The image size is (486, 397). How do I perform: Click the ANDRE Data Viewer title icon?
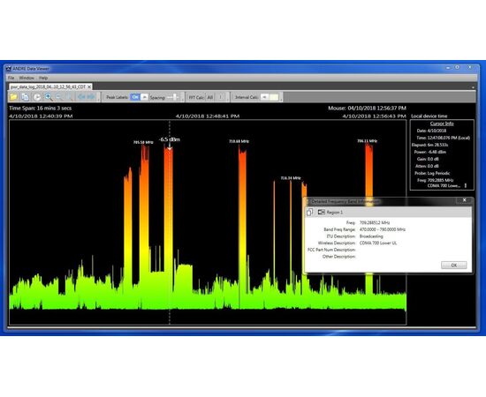click(x=8, y=69)
